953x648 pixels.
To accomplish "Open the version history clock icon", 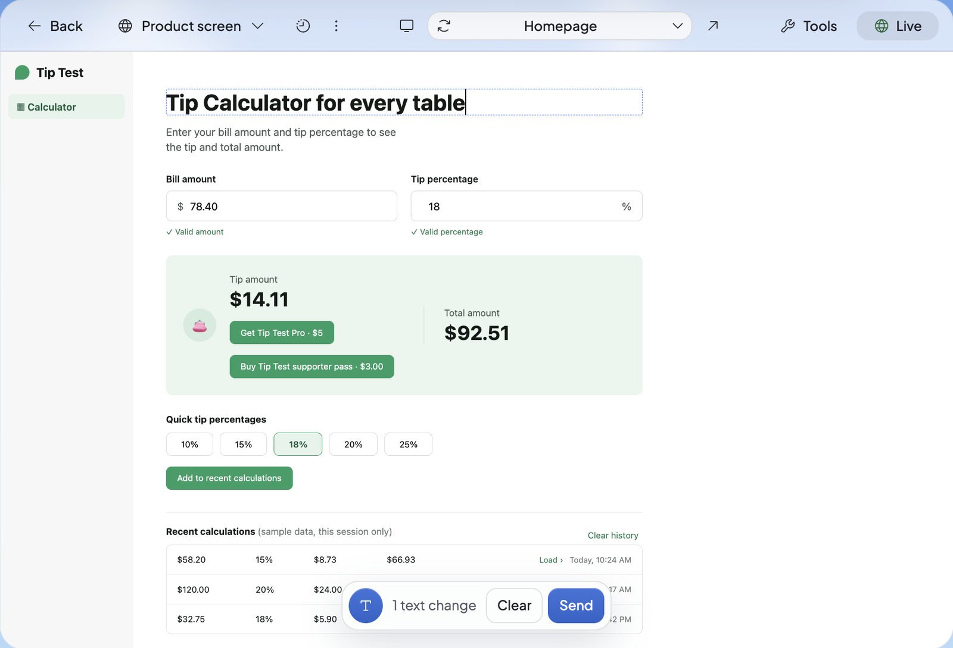I will coord(303,26).
